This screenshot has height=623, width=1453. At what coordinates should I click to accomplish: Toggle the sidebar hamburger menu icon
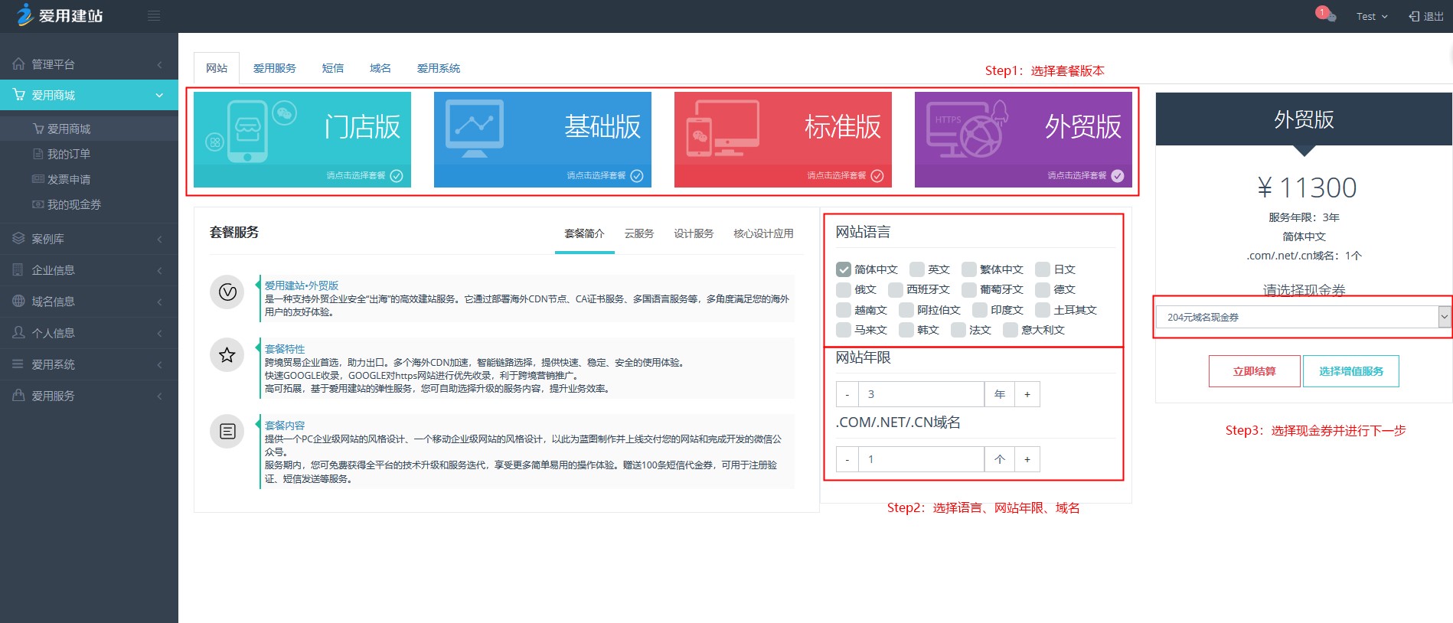pos(154,16)
